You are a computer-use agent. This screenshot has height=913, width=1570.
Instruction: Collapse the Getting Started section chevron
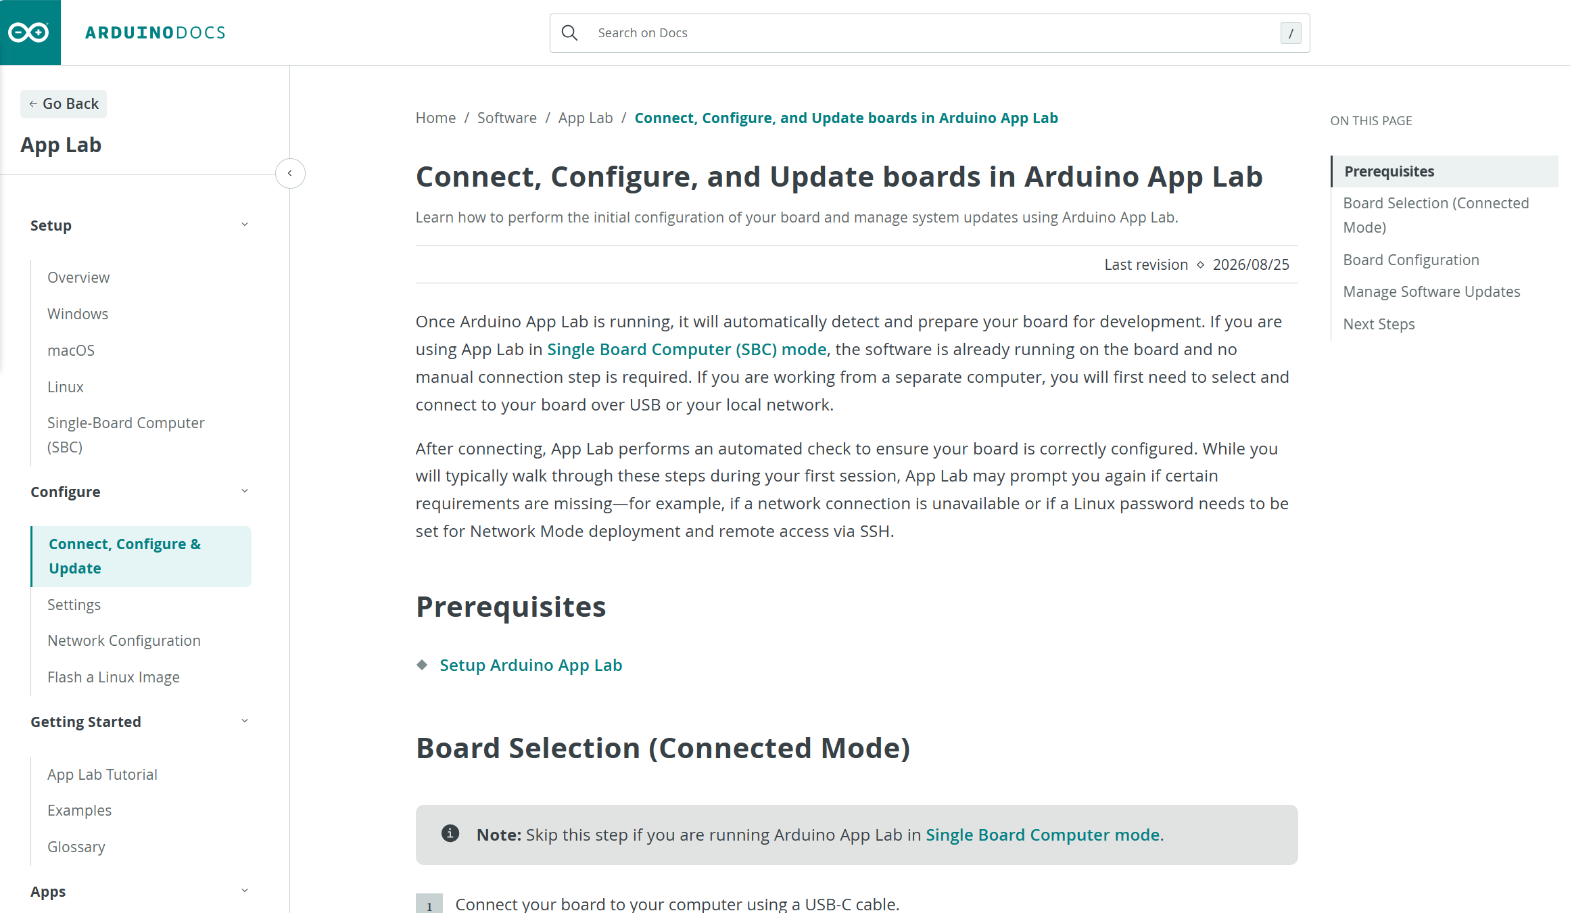coord(245,722)
